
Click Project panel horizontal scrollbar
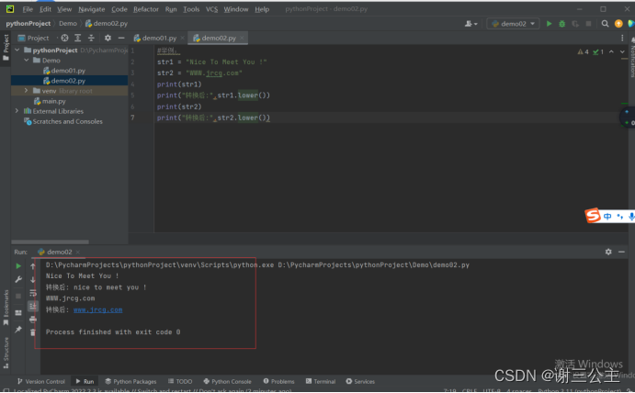tap(51, 242)
